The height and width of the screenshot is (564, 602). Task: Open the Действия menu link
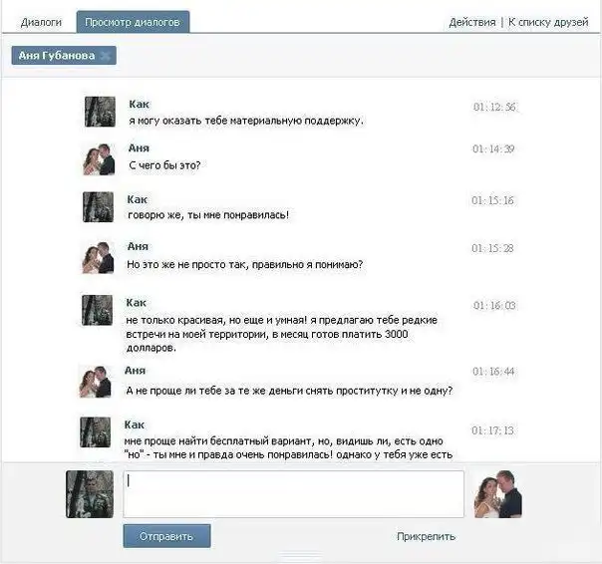[472, 22]
